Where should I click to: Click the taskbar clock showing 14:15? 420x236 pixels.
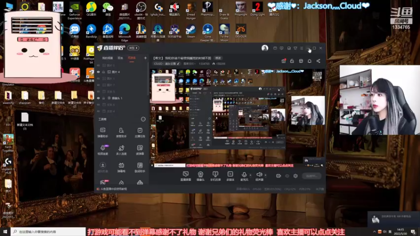coord(401,232)
